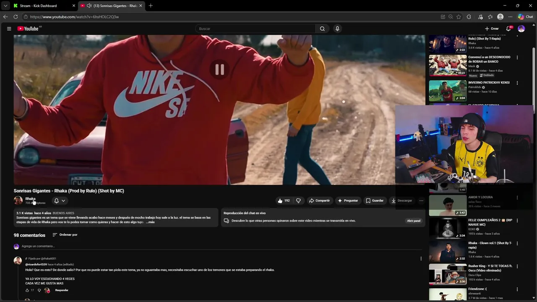Click 'Abrir panel' for chat replay
Screen dimensions: 537x302
point(414,221)
